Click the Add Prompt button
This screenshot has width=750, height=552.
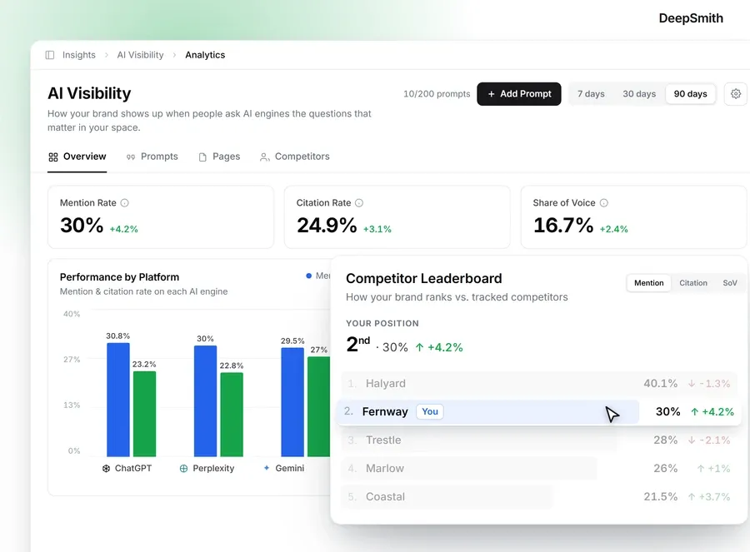pyautogui.click(x=519, y=94)
